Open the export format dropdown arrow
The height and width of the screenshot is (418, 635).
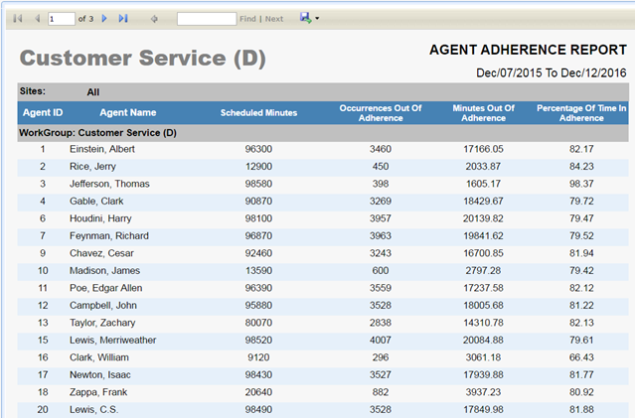tap(317, 19)
